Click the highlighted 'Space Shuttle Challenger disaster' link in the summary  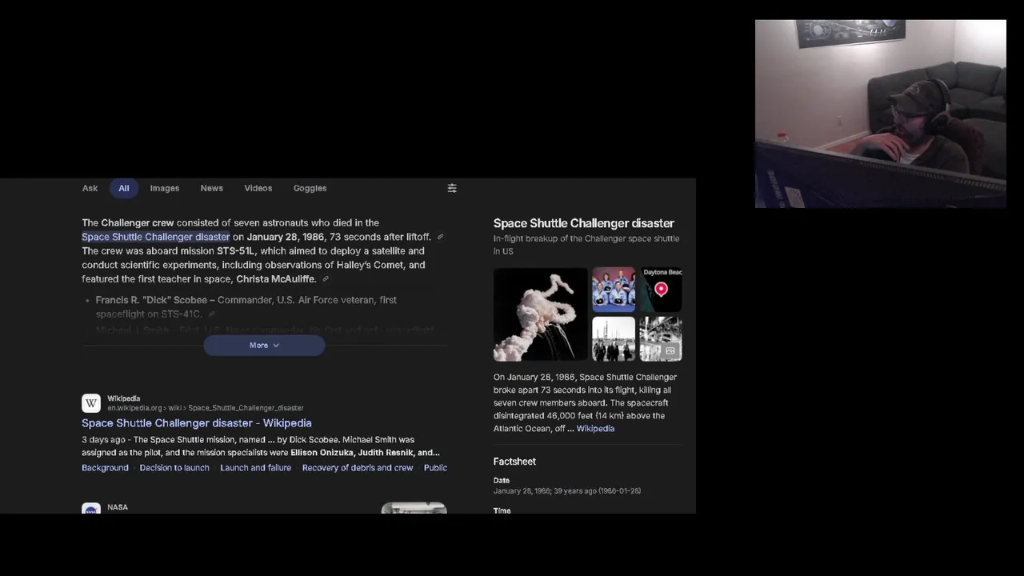pyautogui.click(x=156, y=237)
